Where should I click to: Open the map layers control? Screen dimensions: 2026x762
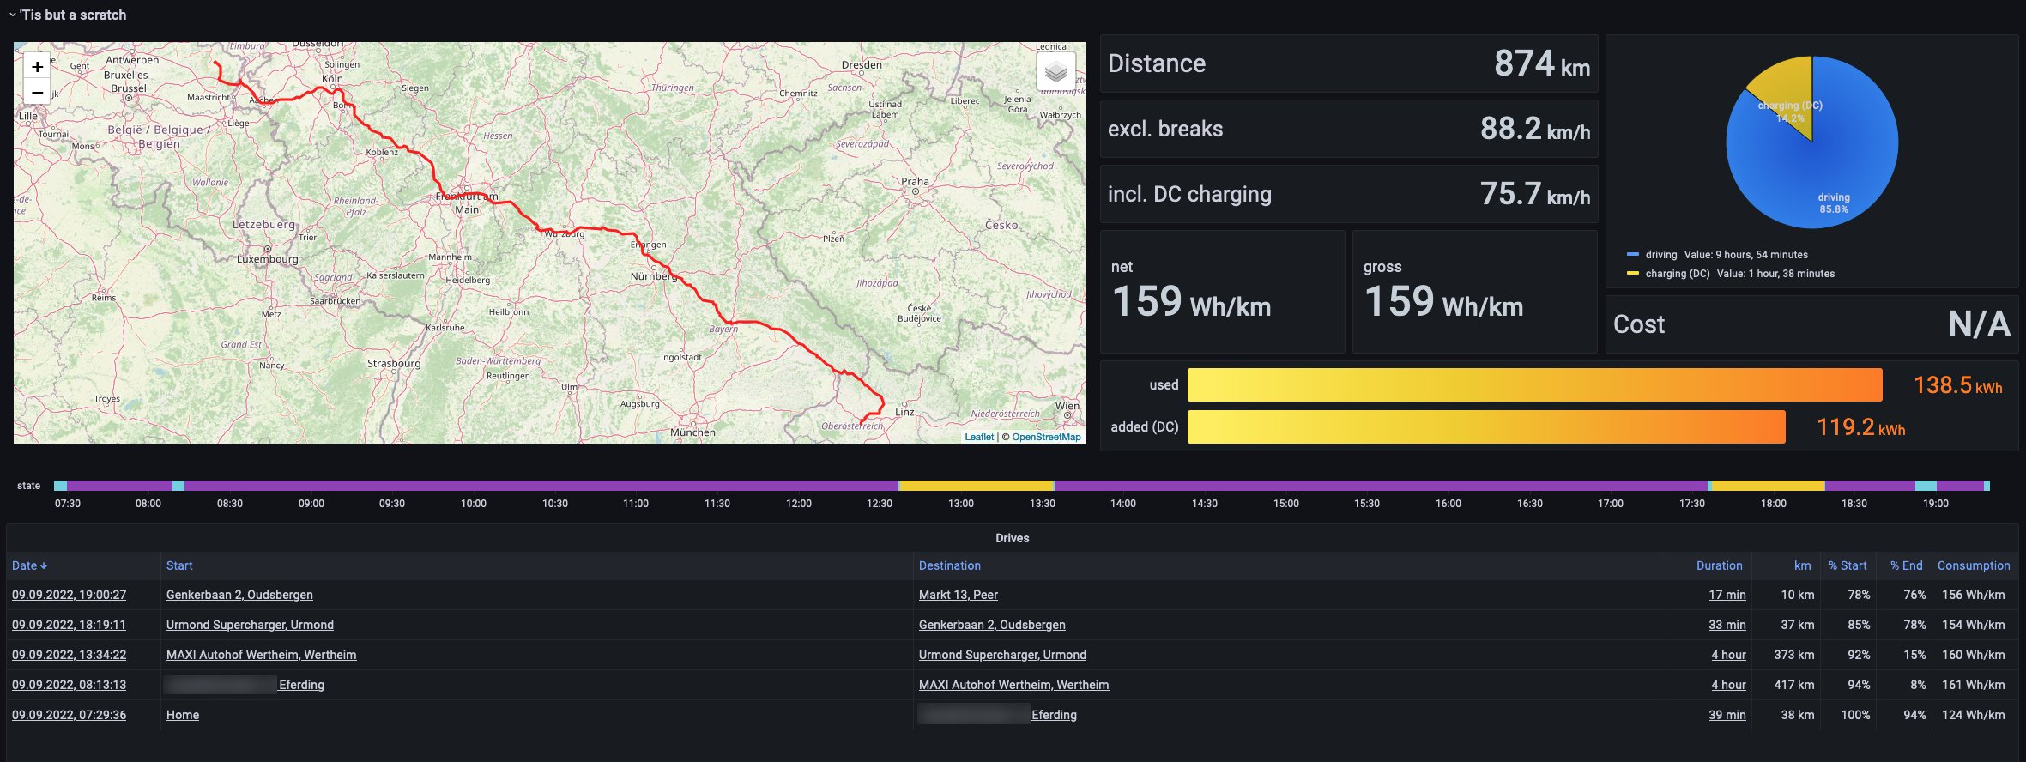[1055, 72]
